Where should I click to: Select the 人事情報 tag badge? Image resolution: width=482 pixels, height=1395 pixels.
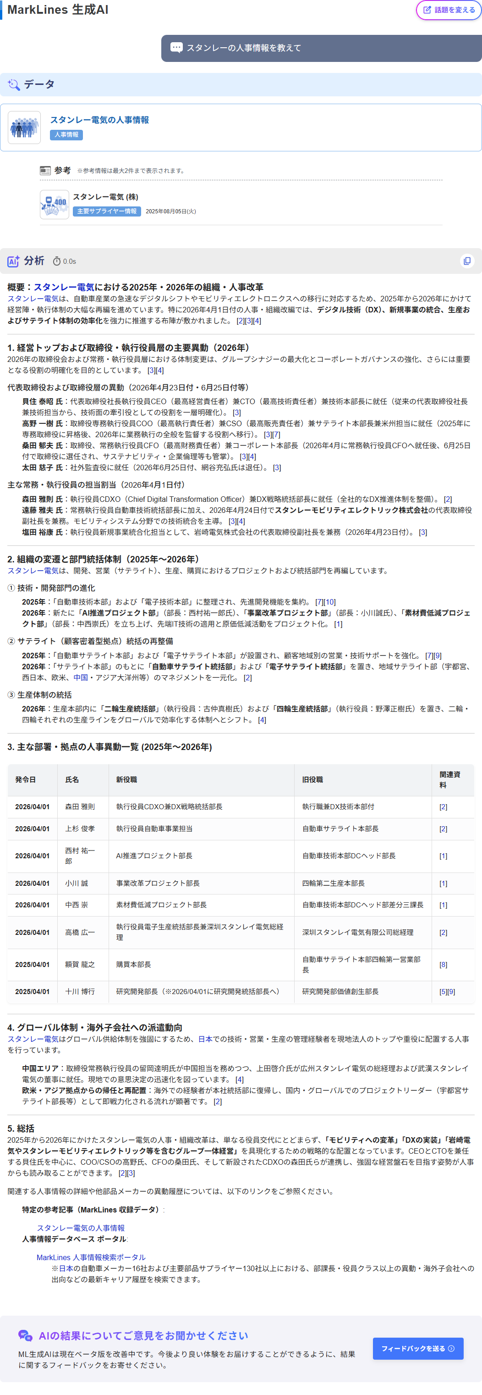66,135
